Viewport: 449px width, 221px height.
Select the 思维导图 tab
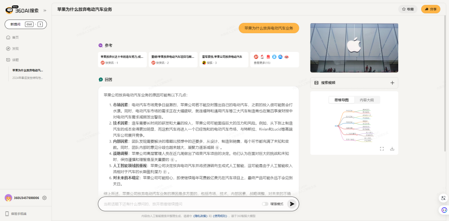click(342, 100)
